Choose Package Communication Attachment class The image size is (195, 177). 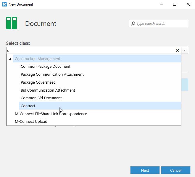pos(100,75)
